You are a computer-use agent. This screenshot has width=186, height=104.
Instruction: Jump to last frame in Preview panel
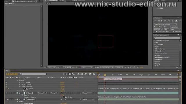(x=169, y=21)
